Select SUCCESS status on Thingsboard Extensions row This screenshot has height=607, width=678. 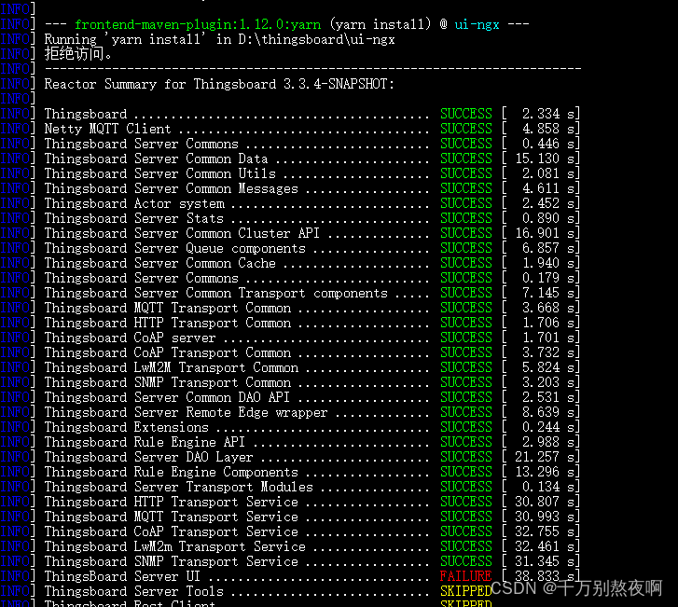pos(465,427)
